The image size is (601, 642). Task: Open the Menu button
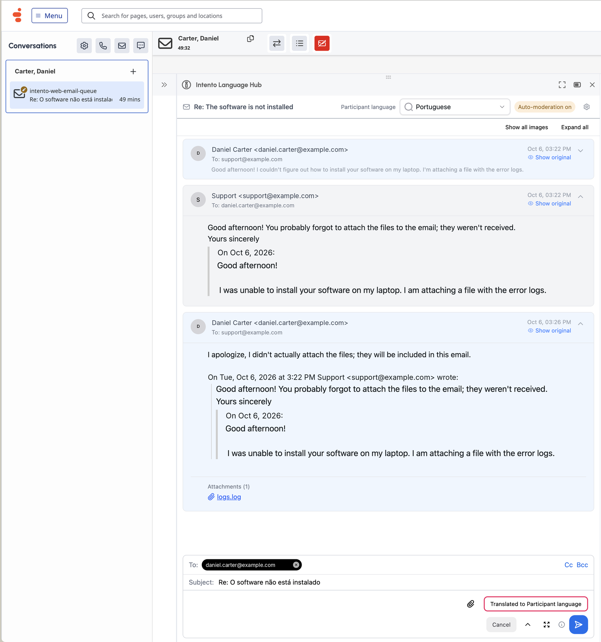50,16
